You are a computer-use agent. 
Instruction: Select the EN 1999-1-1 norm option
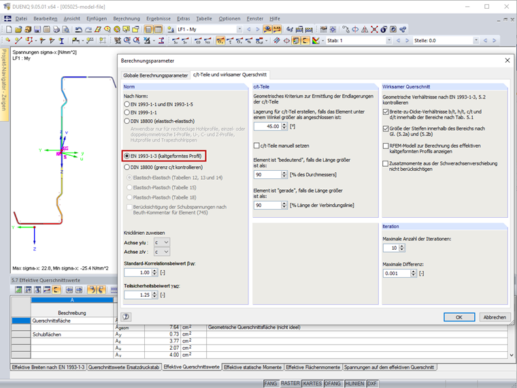click(x=140, y=112)
